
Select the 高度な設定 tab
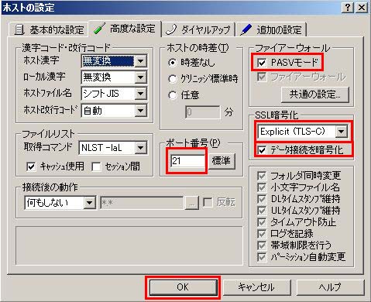125,29
